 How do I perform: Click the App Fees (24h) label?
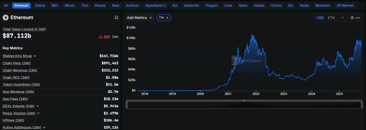click(15, 99)
